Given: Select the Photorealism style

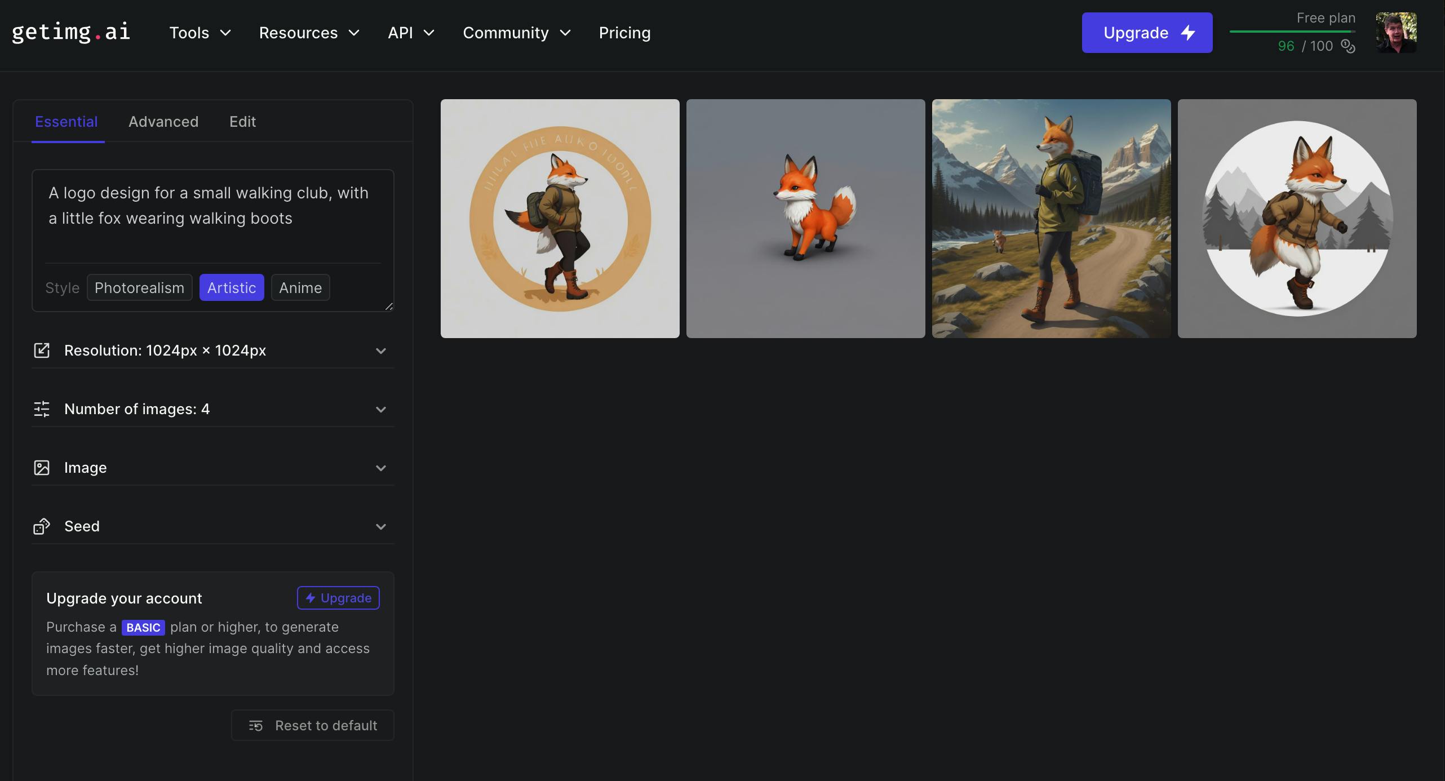Looking at the screenshot, I should tap(139, 288).
